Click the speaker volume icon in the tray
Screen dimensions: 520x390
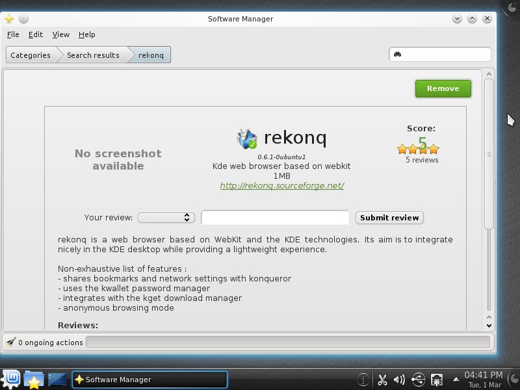(x=398, y=380)
